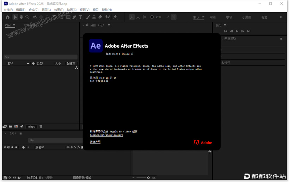This screenshot has width=289, height=182.
Task: Open the 合成 (无) panel menu
Action: [x=109, y=25]
